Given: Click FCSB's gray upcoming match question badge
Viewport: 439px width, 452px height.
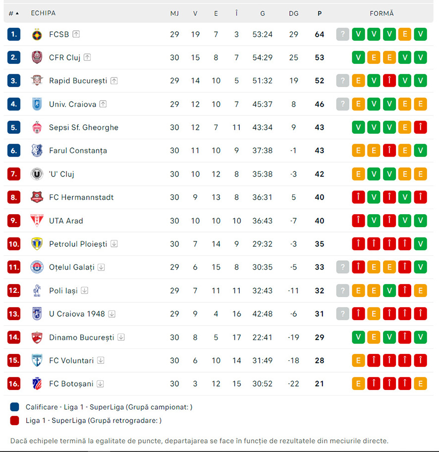Looking at the screenshot, I should pyautogui.click(x=343, y=34).
